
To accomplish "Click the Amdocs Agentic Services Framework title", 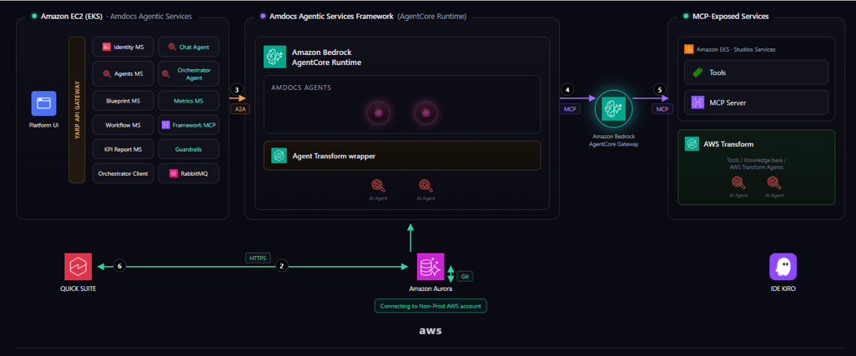I will click(331, 17).
